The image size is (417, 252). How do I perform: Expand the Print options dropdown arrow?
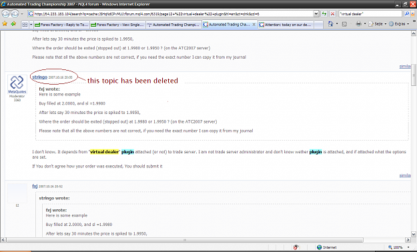tap(365, 24)
